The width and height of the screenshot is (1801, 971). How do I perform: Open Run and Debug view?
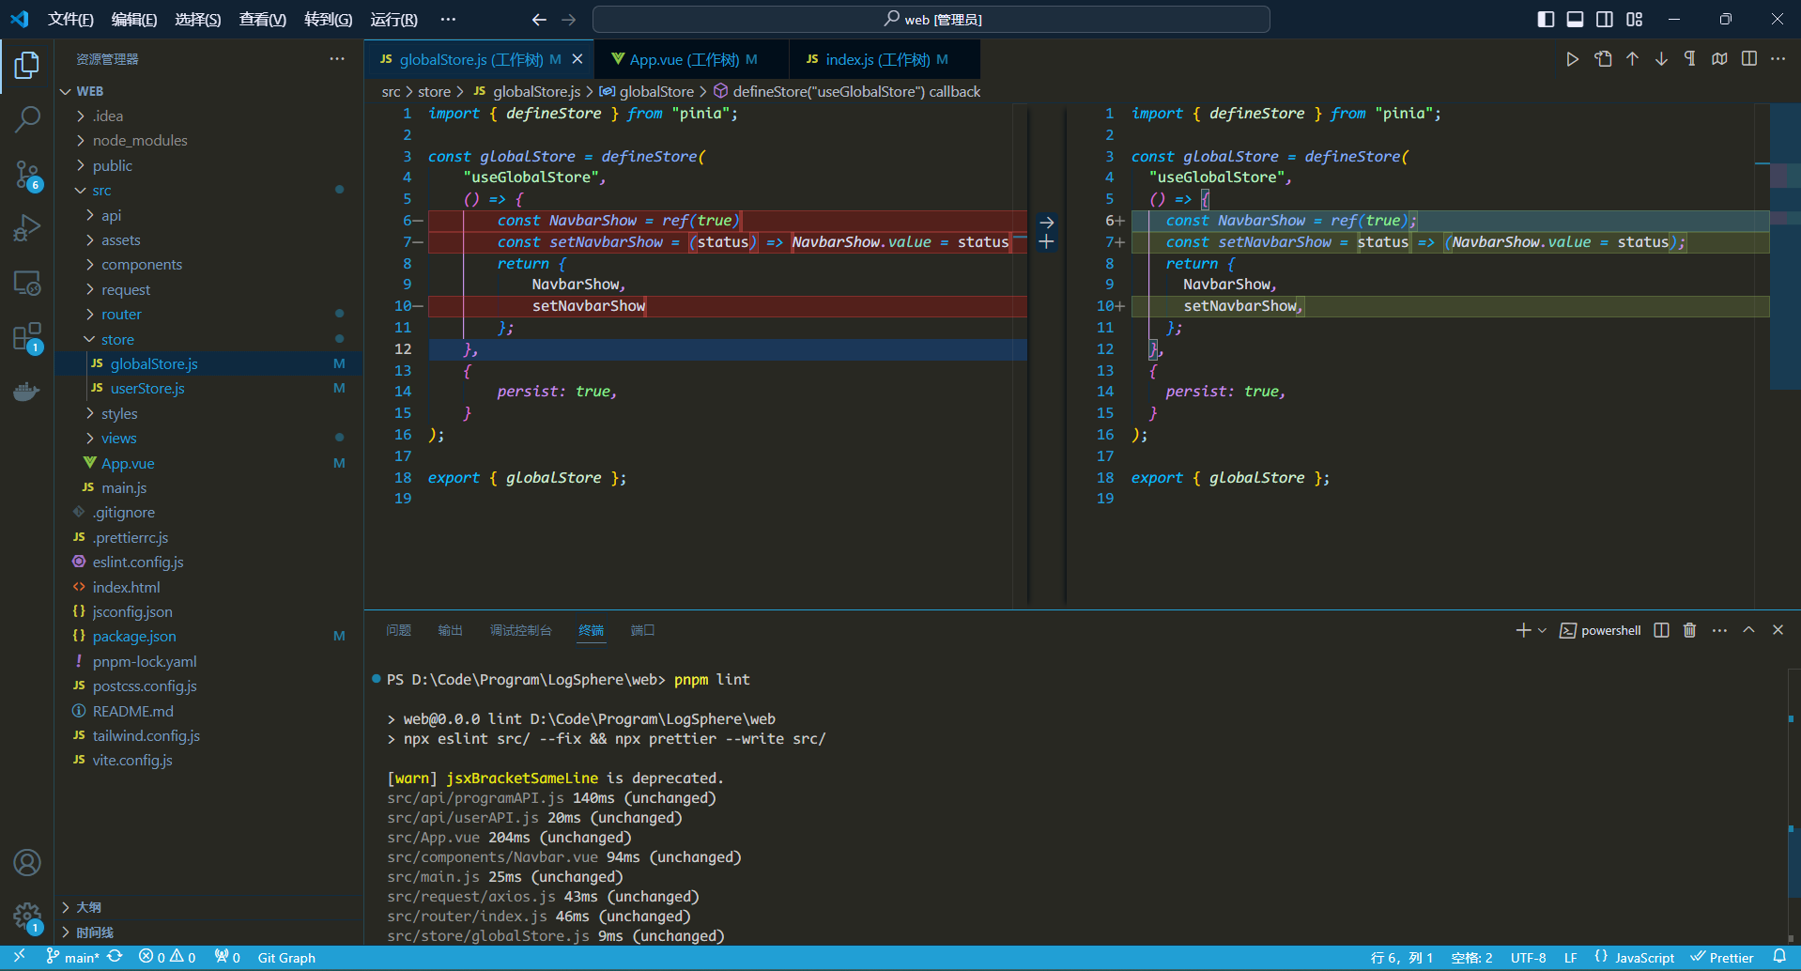[27, 228]
